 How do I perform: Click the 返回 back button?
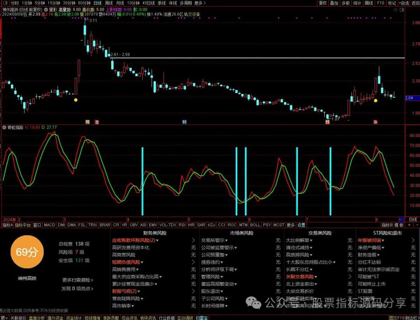pos(415,3)
